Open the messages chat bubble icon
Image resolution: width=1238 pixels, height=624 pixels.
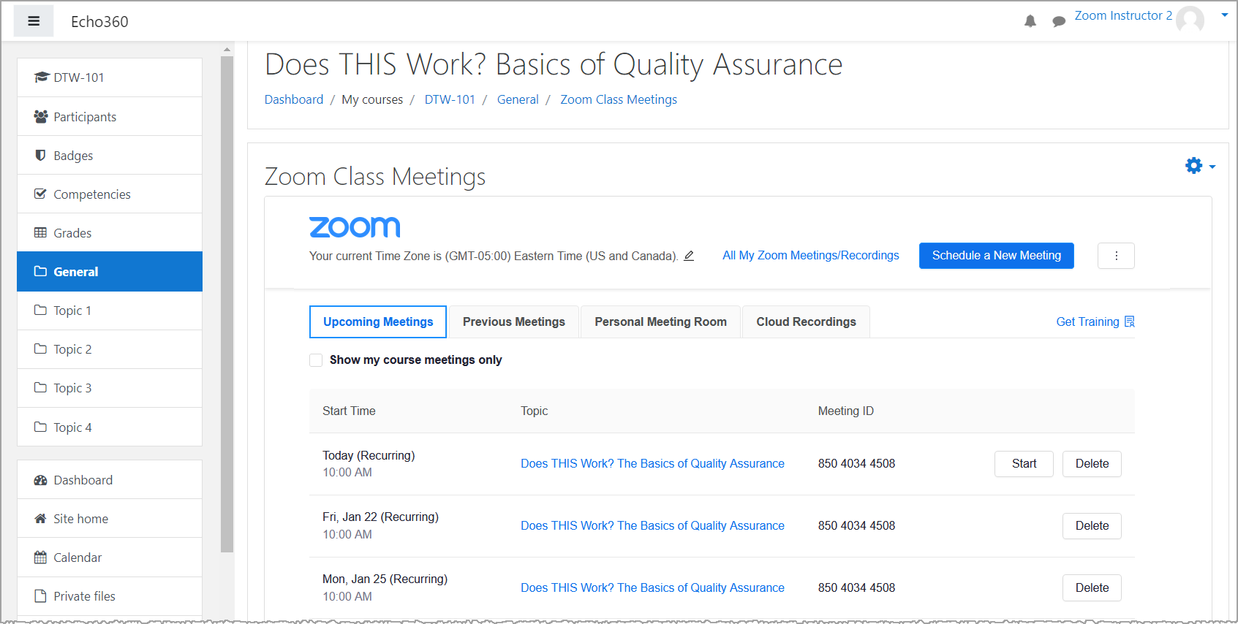1058,21
